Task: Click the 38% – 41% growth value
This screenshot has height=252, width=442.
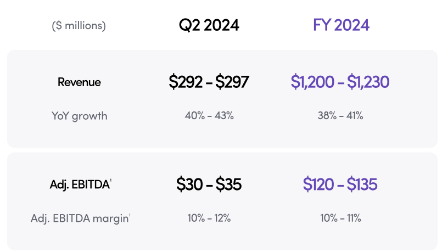Action: 340,116
